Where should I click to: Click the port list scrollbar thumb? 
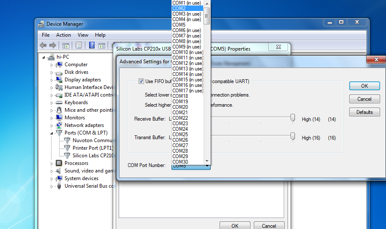point(207,16)
